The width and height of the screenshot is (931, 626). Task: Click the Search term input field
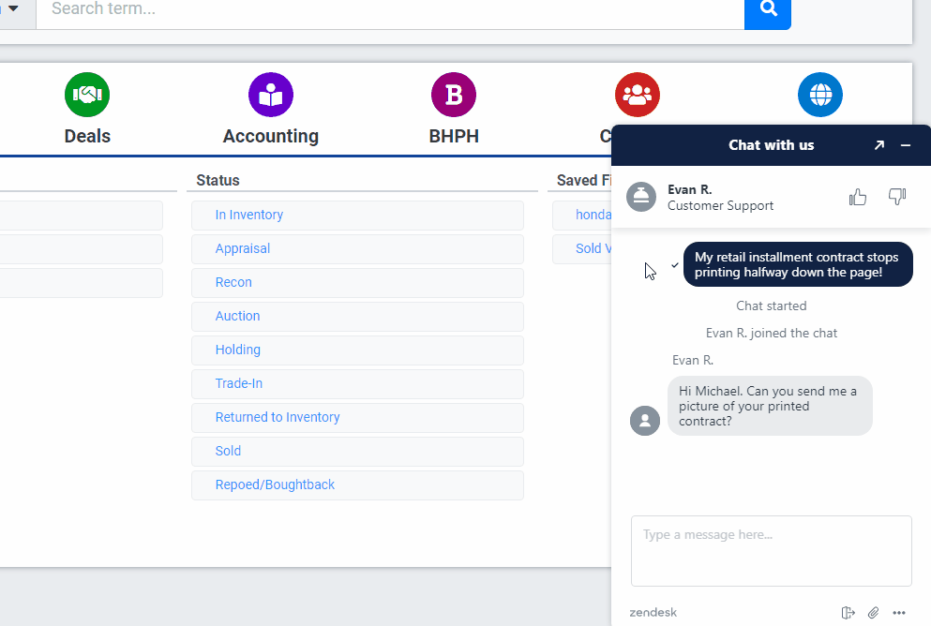click(x=390, y=13)
